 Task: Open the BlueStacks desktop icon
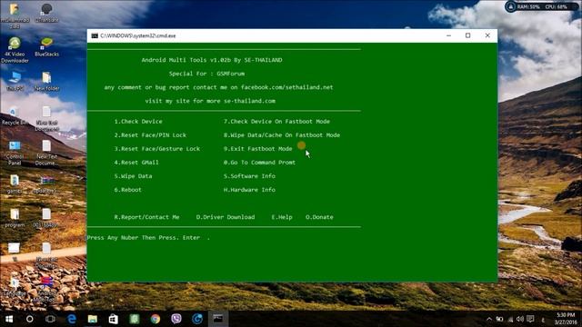pyautogui.click(x=46, y=46)
